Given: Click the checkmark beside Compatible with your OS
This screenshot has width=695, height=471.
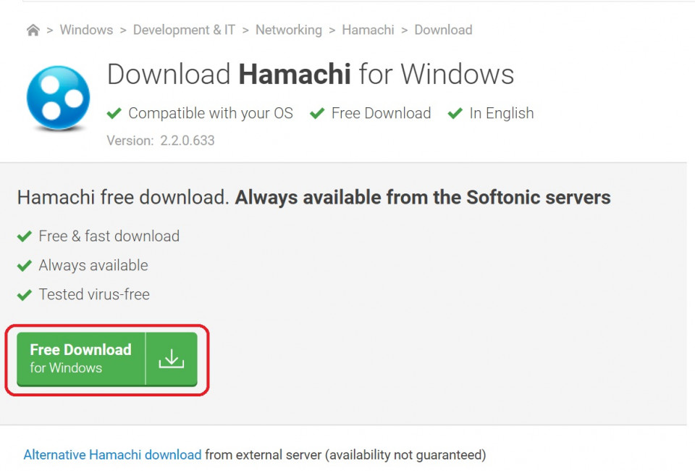Looking at the screenshot, I should click(x=114, y=114).
